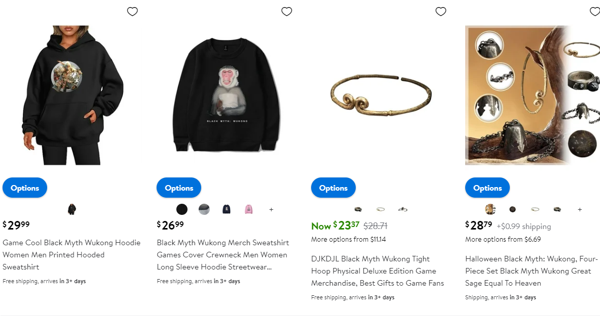Expand more variants for four-piece set
This screenshot has height=316, width=600.
tap(580, 209)
